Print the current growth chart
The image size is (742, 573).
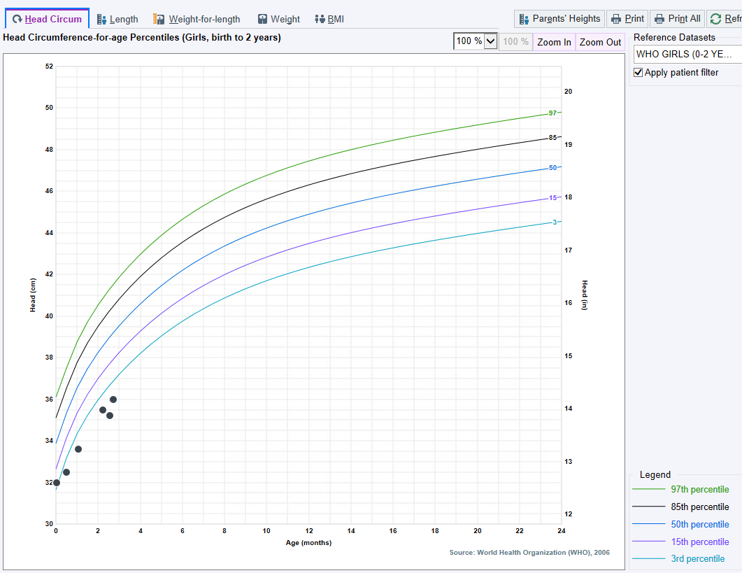pos(627,19)
